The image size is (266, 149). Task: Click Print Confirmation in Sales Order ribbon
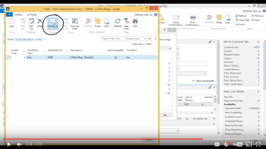[193, 21]
